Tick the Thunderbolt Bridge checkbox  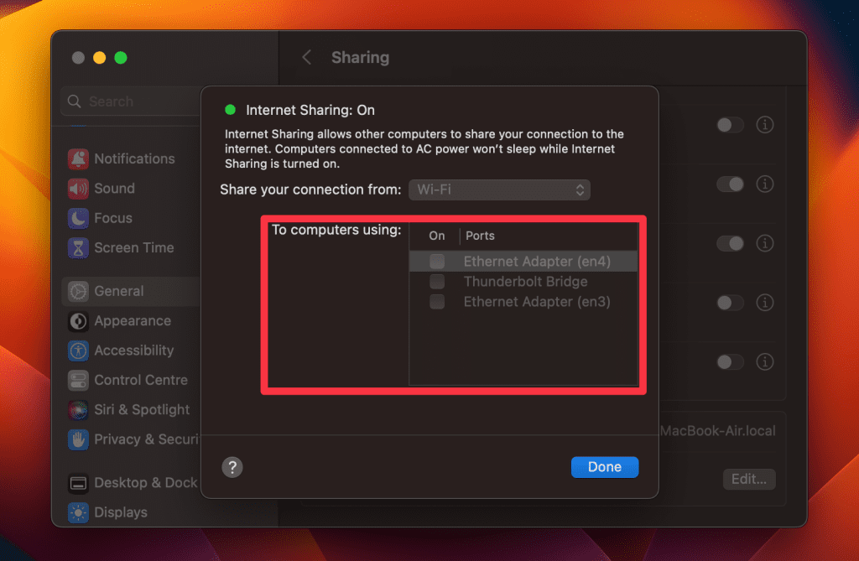[x=437, y=282]
